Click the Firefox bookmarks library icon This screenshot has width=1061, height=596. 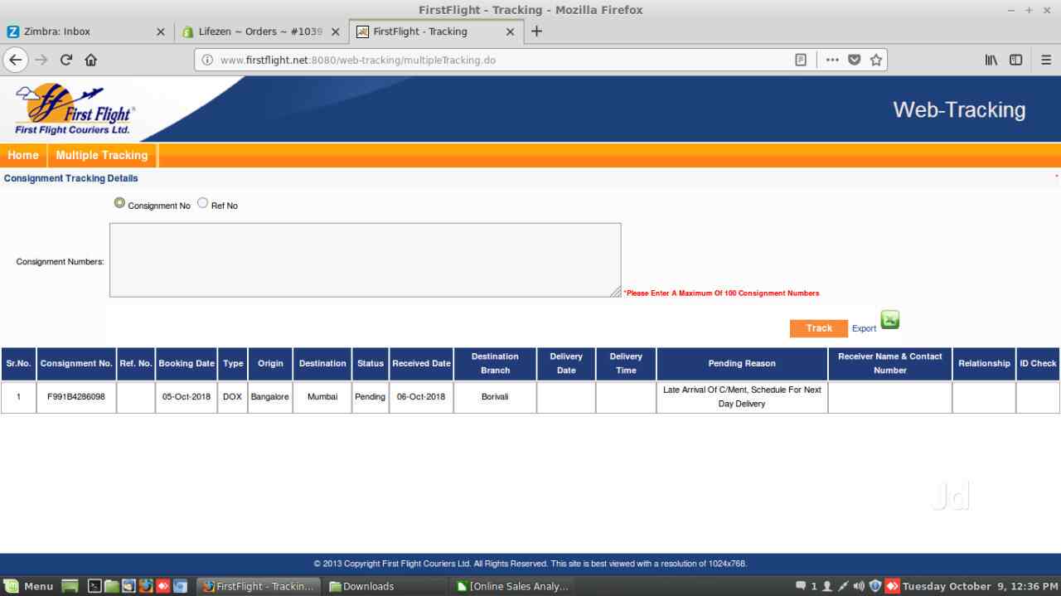point(991,59)
